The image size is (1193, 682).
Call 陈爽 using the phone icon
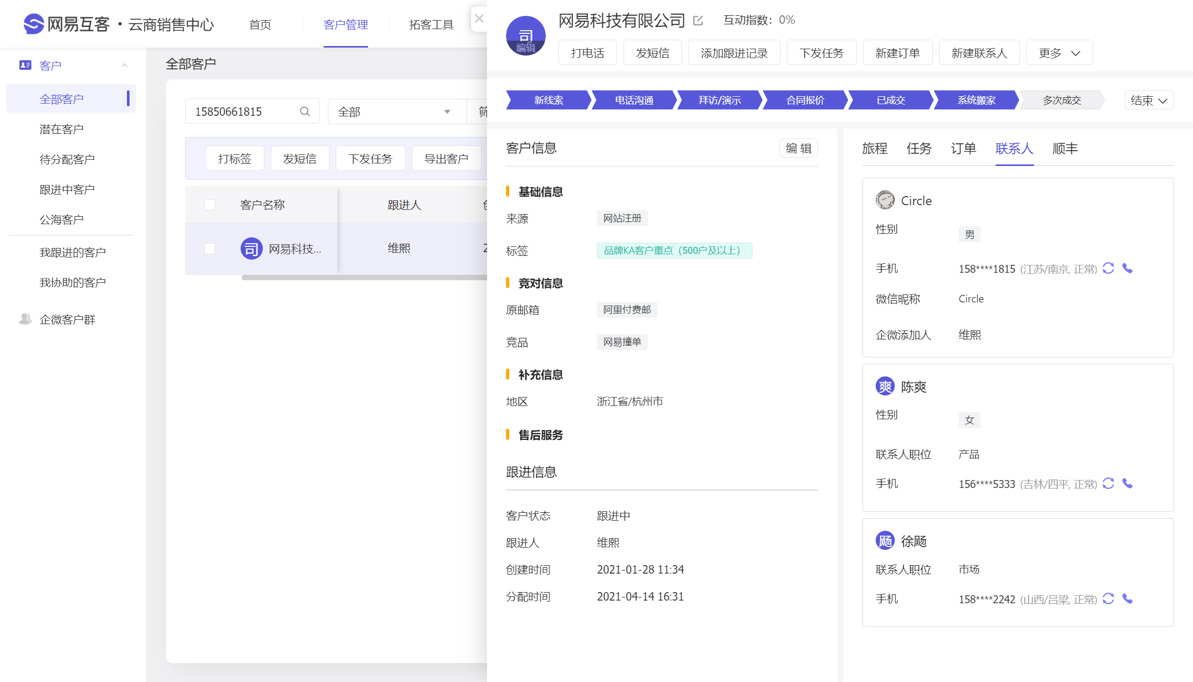coord(1127,484)
